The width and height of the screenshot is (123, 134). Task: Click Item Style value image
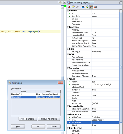(x=94, y=16)
